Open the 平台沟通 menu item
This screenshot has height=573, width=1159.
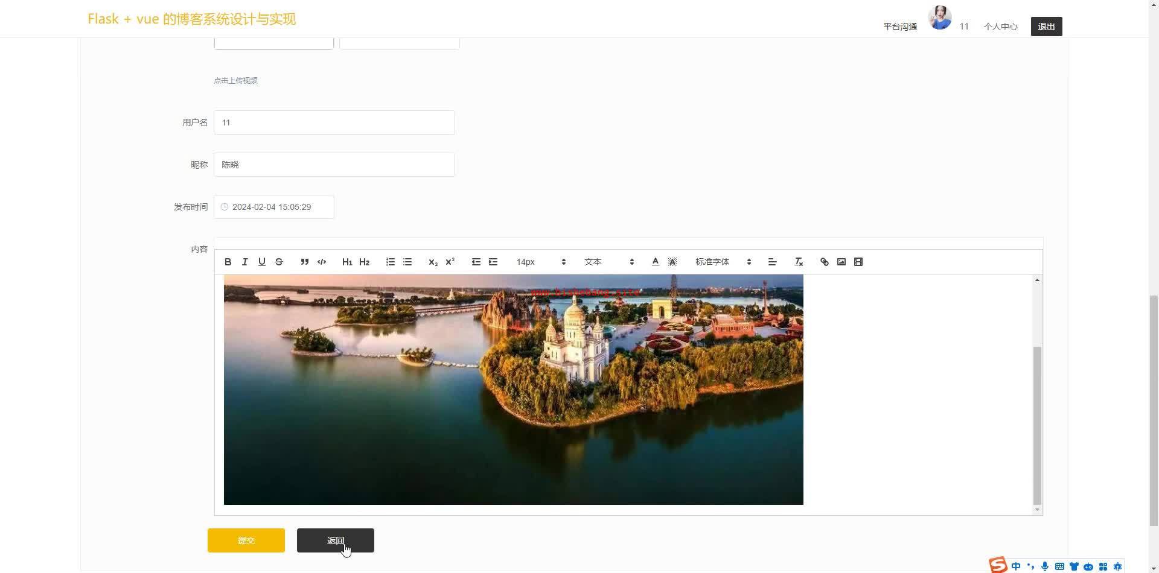coord(900,27)
